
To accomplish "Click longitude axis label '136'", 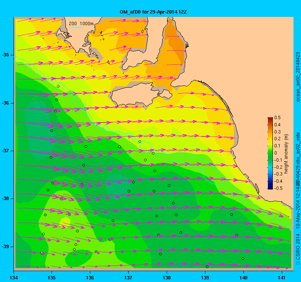I will 90,277.
